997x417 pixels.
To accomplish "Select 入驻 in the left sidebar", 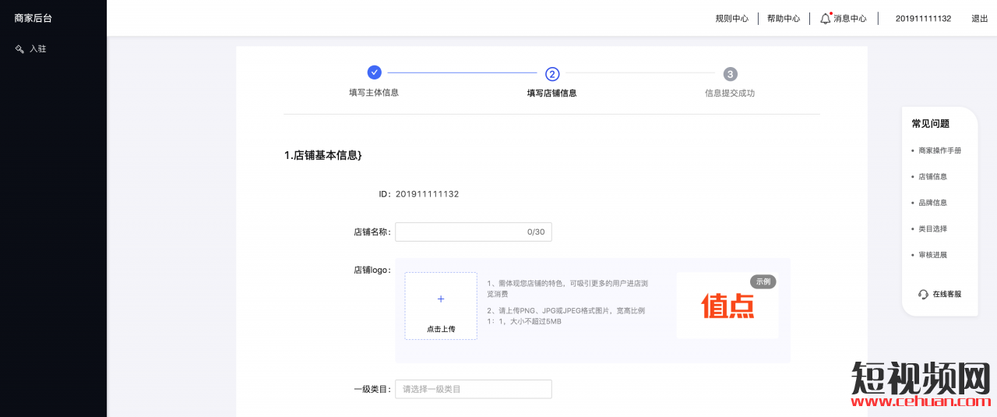I will pos(37,49).
